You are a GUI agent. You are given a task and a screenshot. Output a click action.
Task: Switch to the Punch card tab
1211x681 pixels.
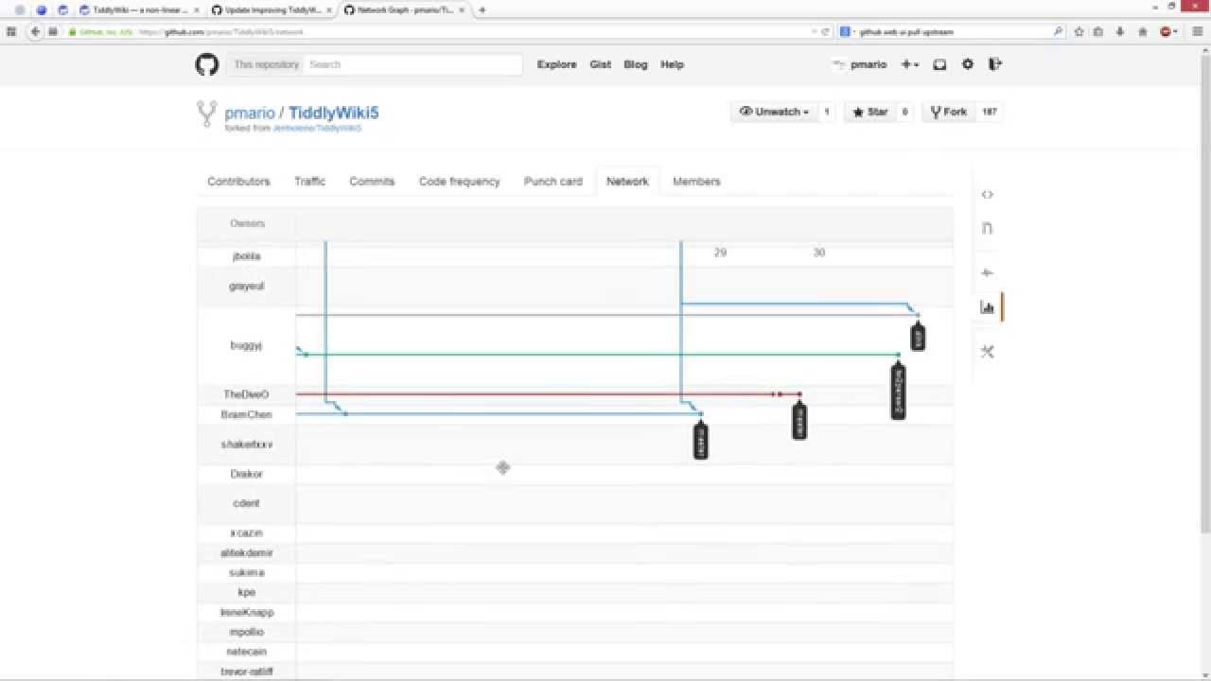(553, 182)
